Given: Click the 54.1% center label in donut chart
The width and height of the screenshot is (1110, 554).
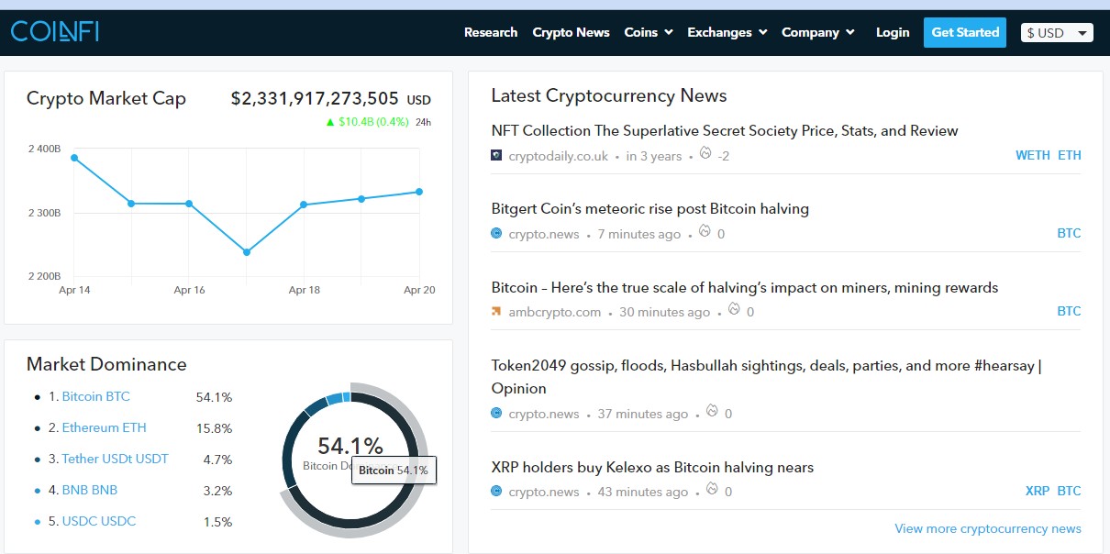Looking at the screenshot, I should tap(350, 446).
